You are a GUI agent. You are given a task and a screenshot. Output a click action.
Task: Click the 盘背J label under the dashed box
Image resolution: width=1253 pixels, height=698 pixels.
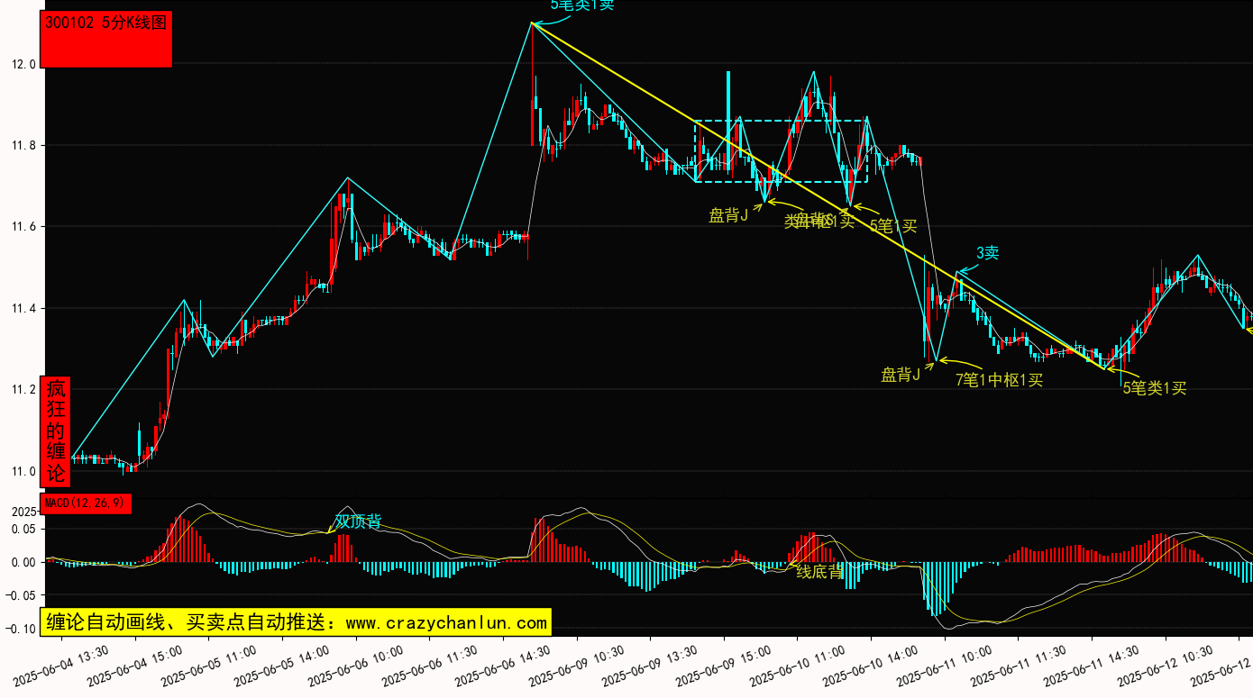pyautogui.click(x=728, y=215)
